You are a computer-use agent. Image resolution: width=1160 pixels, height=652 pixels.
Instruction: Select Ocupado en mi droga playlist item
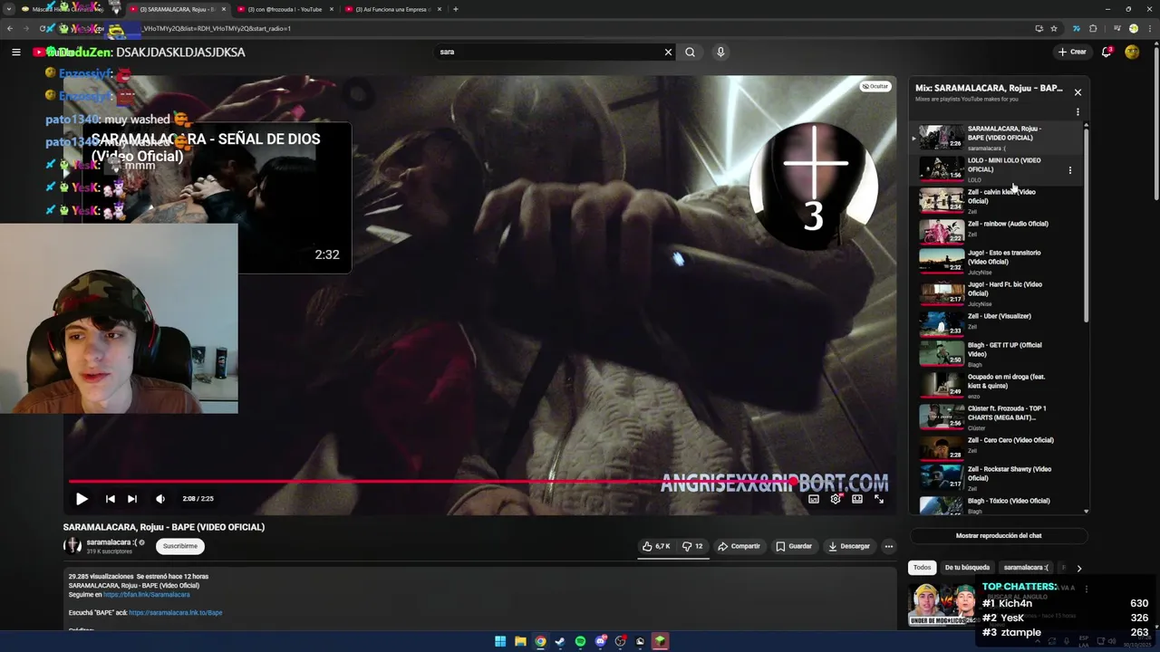point(995,386)
